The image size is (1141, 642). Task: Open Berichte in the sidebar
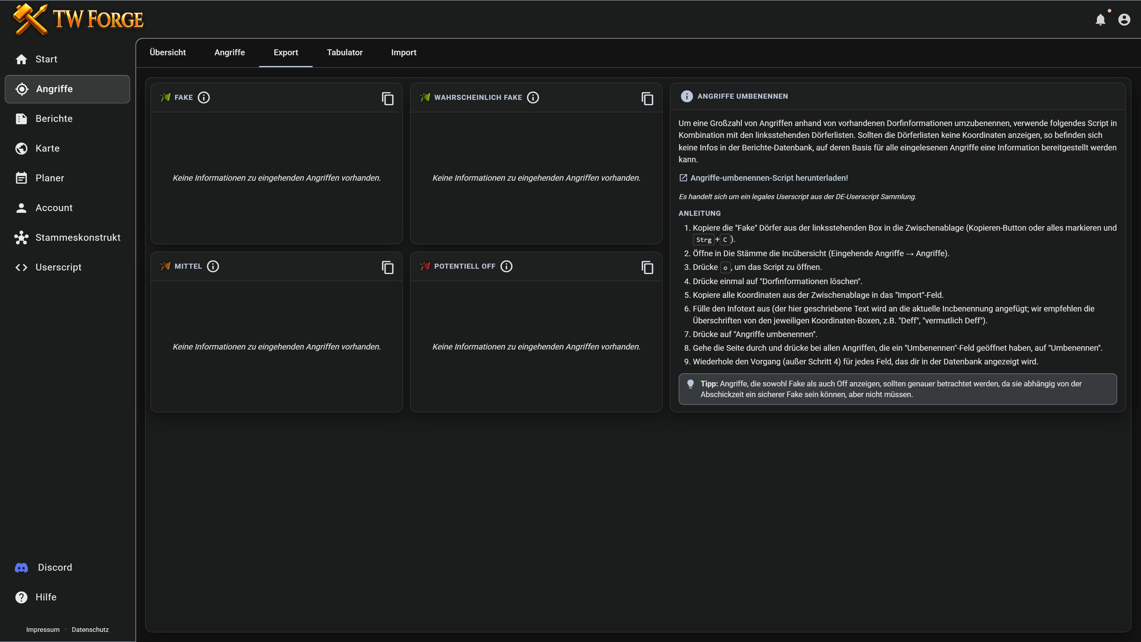click(x=67, y=118)
